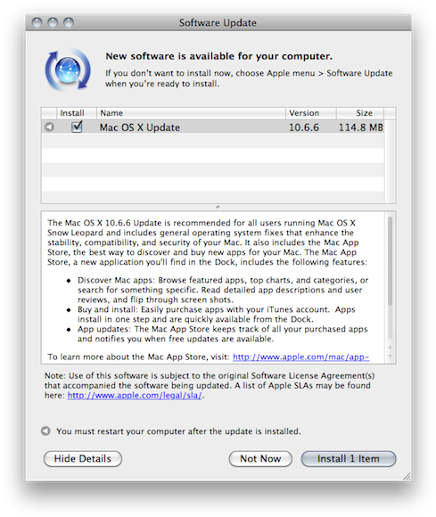Open the apple.com/mac/app- link
This screenshot has width=436, height=517.
click(300, 357)
